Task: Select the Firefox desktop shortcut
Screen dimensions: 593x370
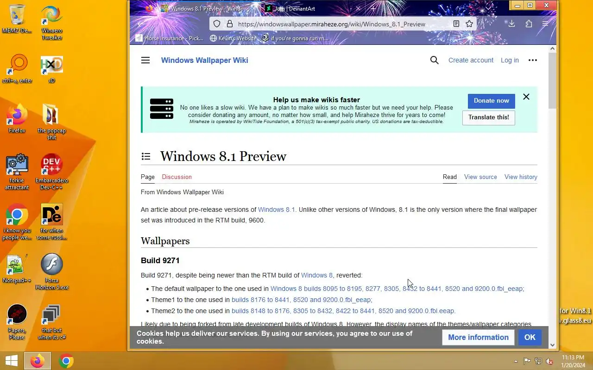Action: (x=17, y=119)
